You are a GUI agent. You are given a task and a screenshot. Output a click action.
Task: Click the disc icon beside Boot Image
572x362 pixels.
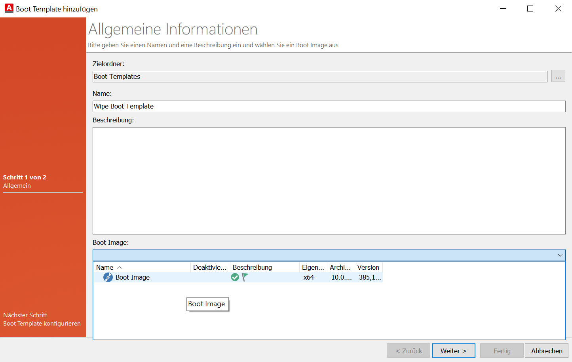coord(108,277)
